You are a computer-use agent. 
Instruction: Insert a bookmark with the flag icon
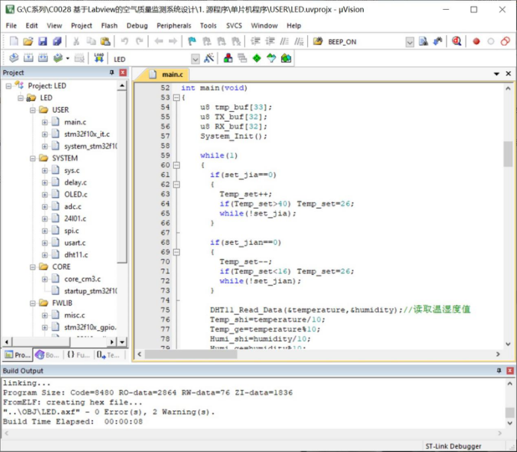coord(191,41)
